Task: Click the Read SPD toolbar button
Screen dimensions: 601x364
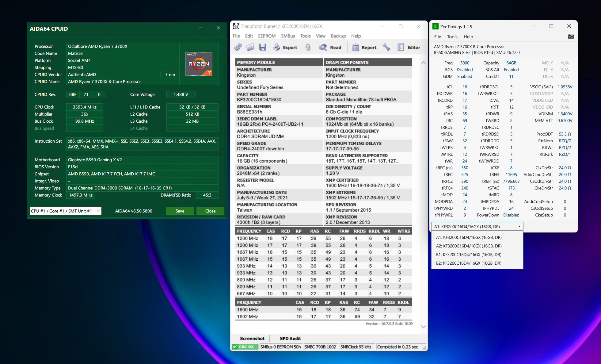Action: click(x=330, y=47)
